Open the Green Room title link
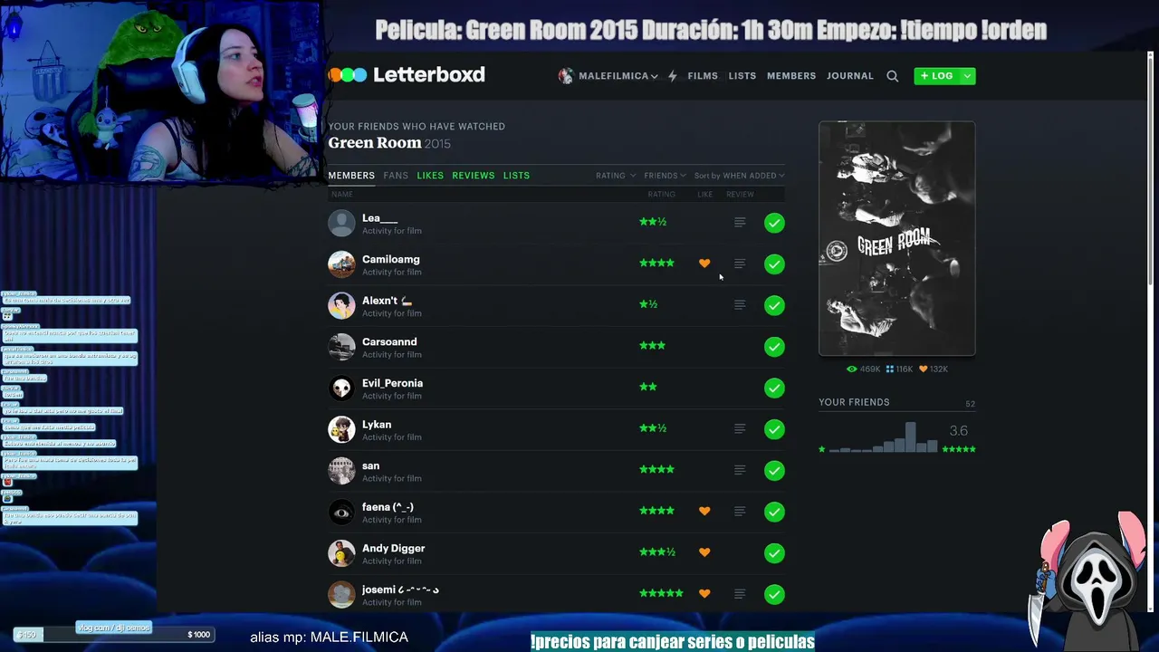 (x=375, y=143)
